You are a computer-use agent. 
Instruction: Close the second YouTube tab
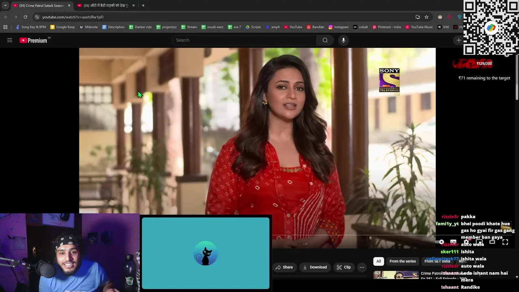pos(133,6)
